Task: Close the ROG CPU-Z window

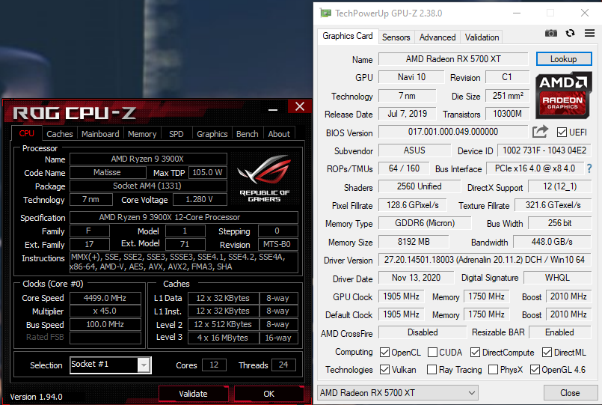Action: coord(300,107)
